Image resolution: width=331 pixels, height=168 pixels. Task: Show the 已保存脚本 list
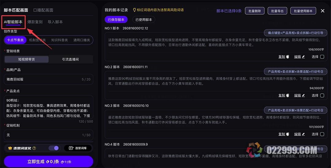coord(116,20)
